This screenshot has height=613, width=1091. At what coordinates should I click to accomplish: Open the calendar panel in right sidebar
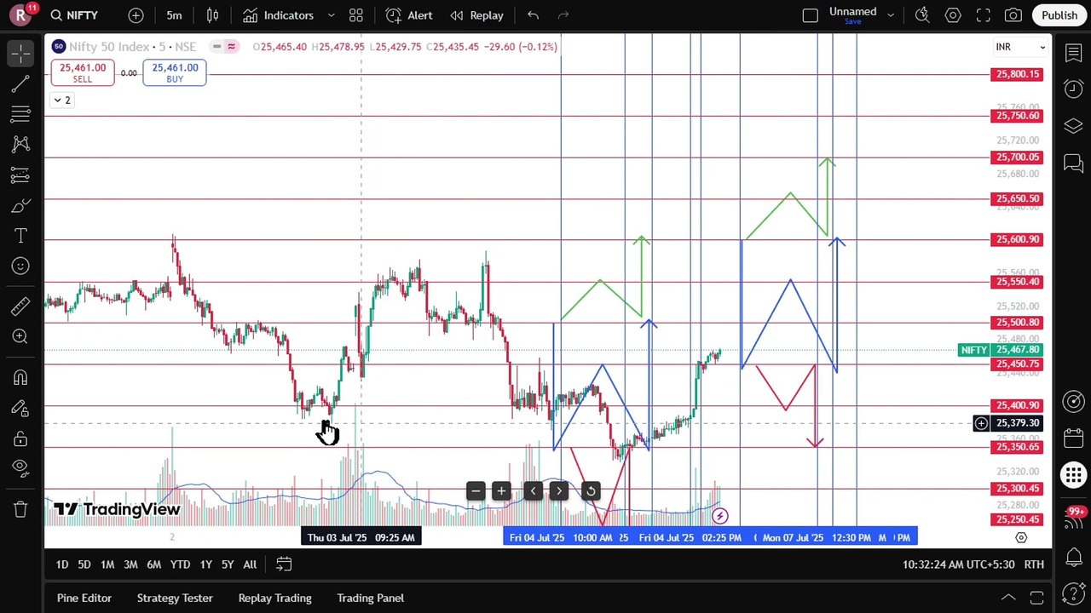click(1073, 438)
